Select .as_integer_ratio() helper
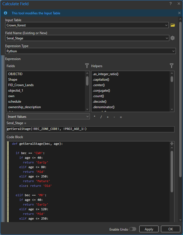The height and width of the screenshot is (235, 183). pos(131,74)
